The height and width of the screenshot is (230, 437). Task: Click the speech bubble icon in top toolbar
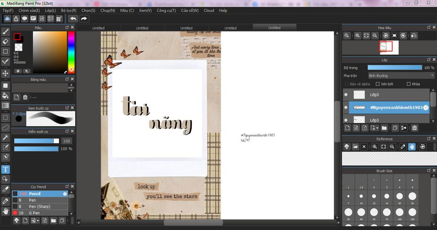click(25, 19)
